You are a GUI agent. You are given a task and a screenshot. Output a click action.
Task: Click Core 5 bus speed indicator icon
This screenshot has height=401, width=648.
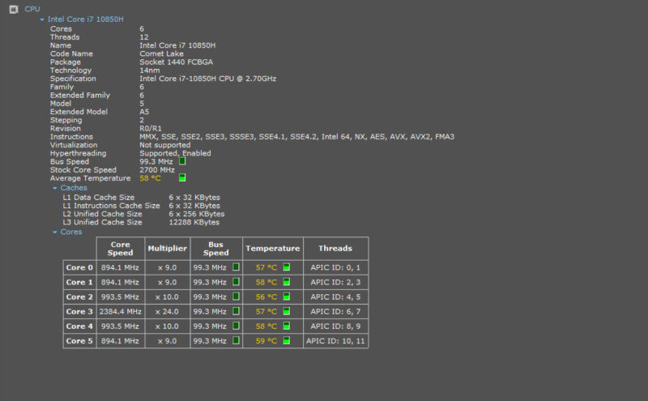[x=236, y=340]
